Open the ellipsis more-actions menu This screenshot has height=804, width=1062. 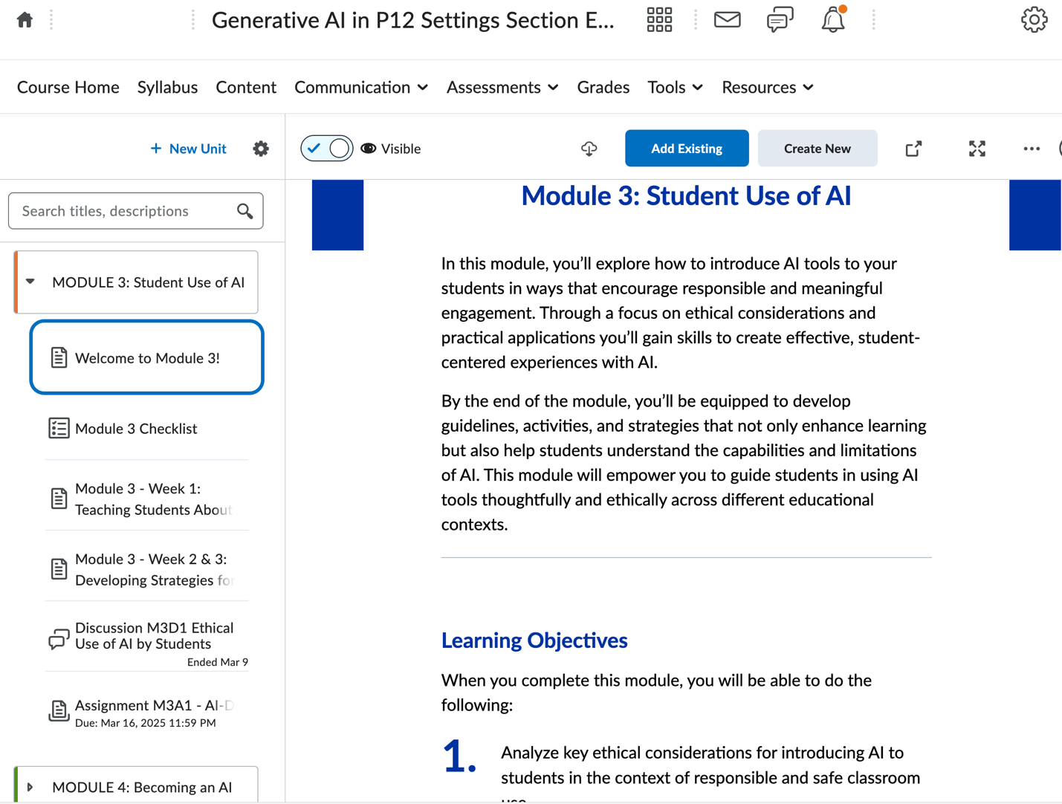point(1032,149)
